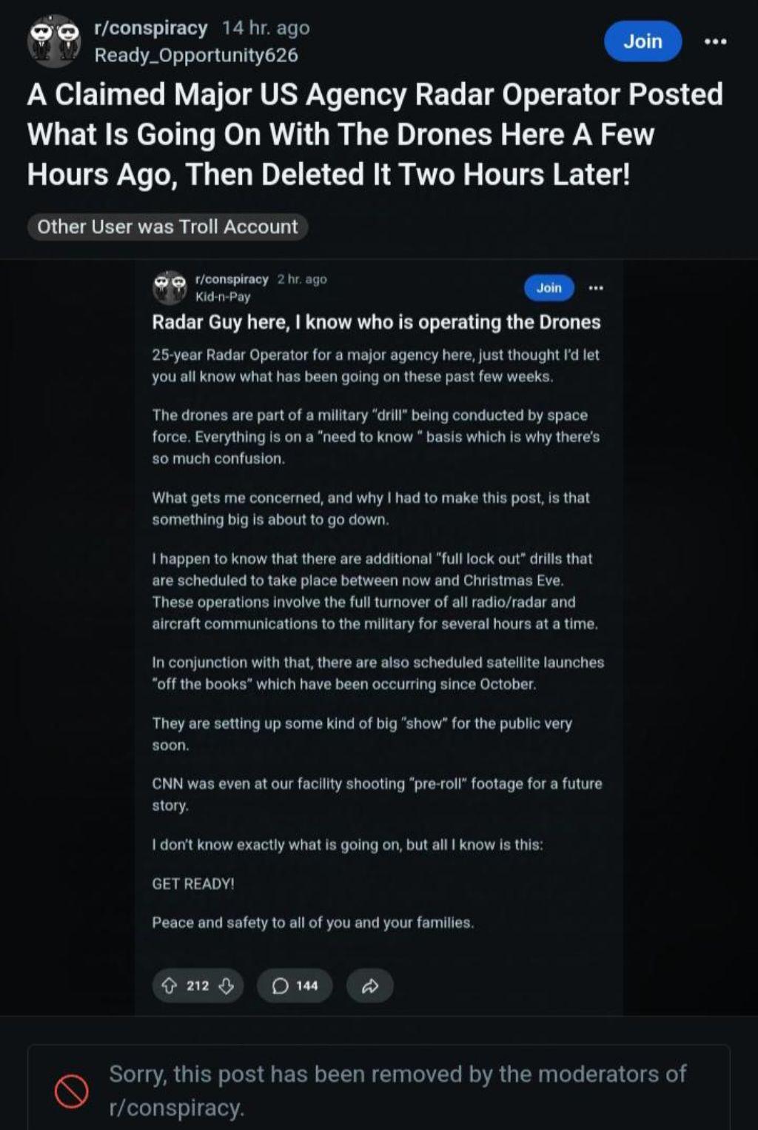Click the small Join button in embedded post
758x1130 pixels.
(549, 287)
